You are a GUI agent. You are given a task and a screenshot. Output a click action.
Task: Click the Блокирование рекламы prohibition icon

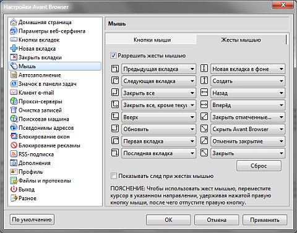pyautogui.click(x=14, y=145)
